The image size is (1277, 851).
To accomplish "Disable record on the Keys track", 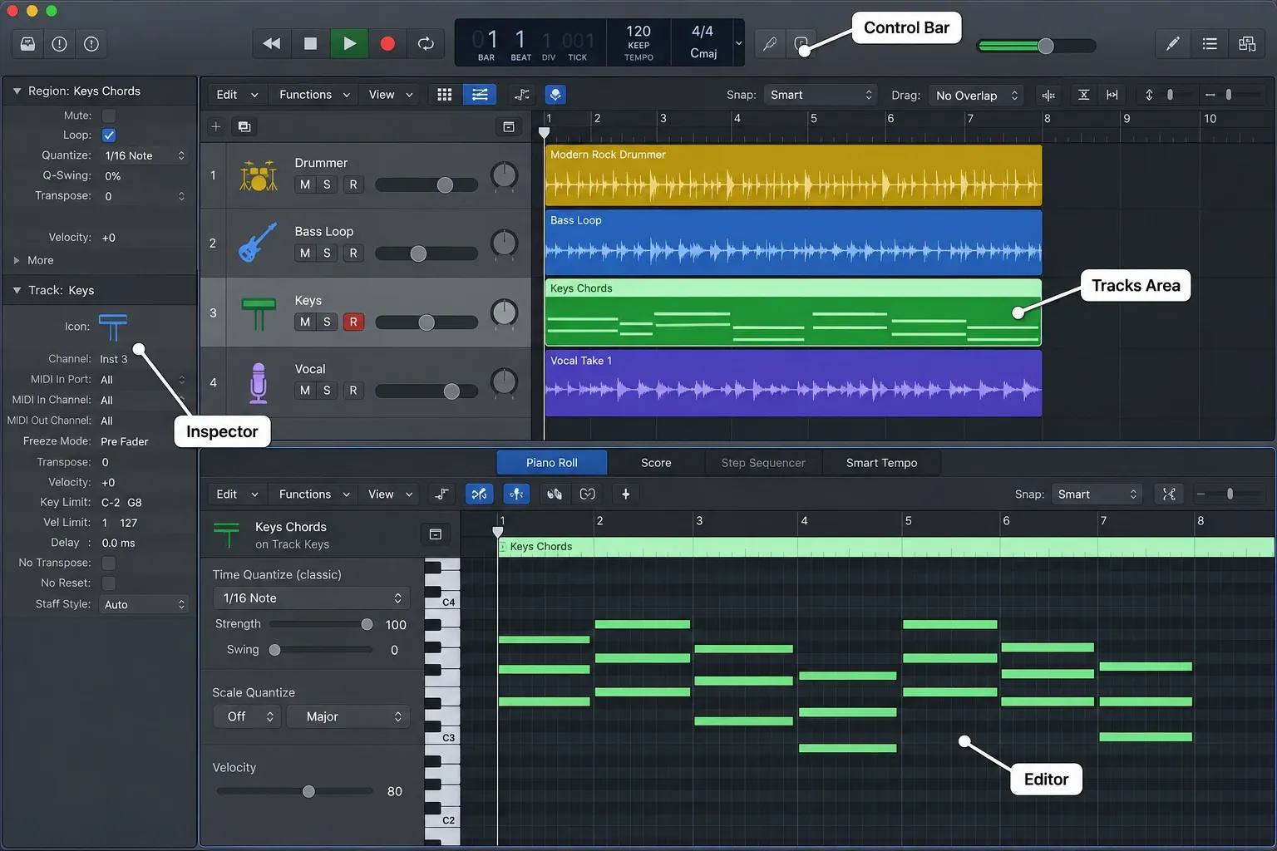I will [353, 322].
